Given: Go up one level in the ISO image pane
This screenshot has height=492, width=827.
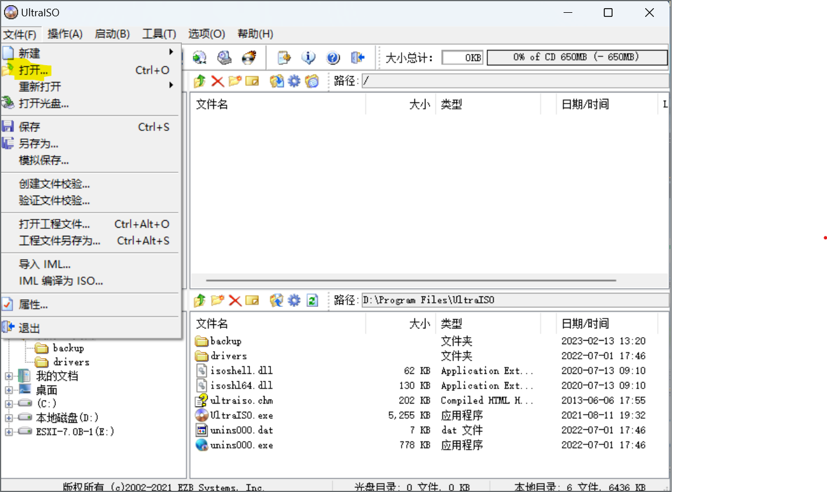Looking at the screenshot, I should point(200,81).
